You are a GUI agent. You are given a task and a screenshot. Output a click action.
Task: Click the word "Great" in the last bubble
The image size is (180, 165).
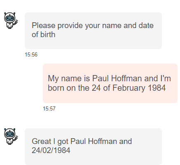[41, 141]
